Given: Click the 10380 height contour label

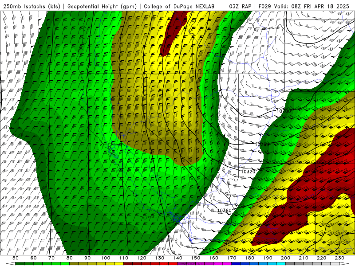Looking at the screenshot, I should click(x=225, y=211).
